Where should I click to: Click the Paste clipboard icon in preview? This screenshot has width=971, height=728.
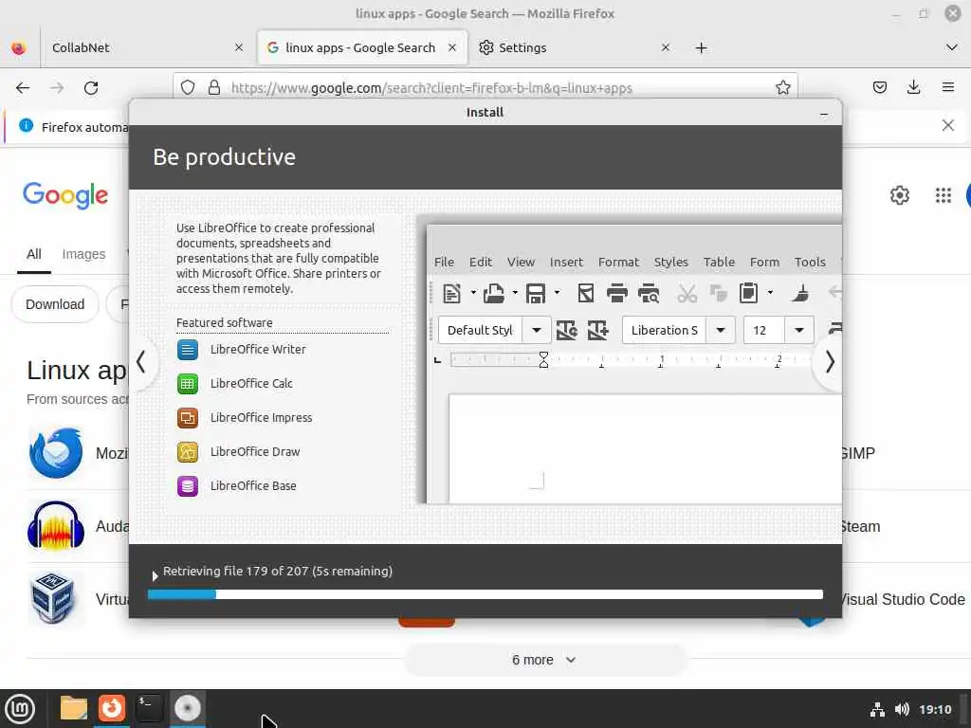pos(748,293)
